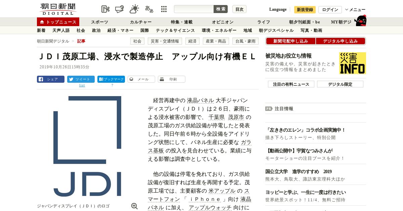Bookmark the article on Hatena
The image size is (403, 211).
(x=111, y=79)
